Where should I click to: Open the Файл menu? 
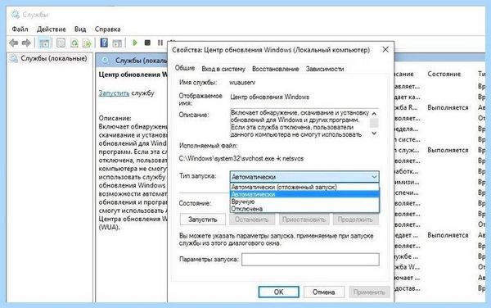tap(20, 29)
